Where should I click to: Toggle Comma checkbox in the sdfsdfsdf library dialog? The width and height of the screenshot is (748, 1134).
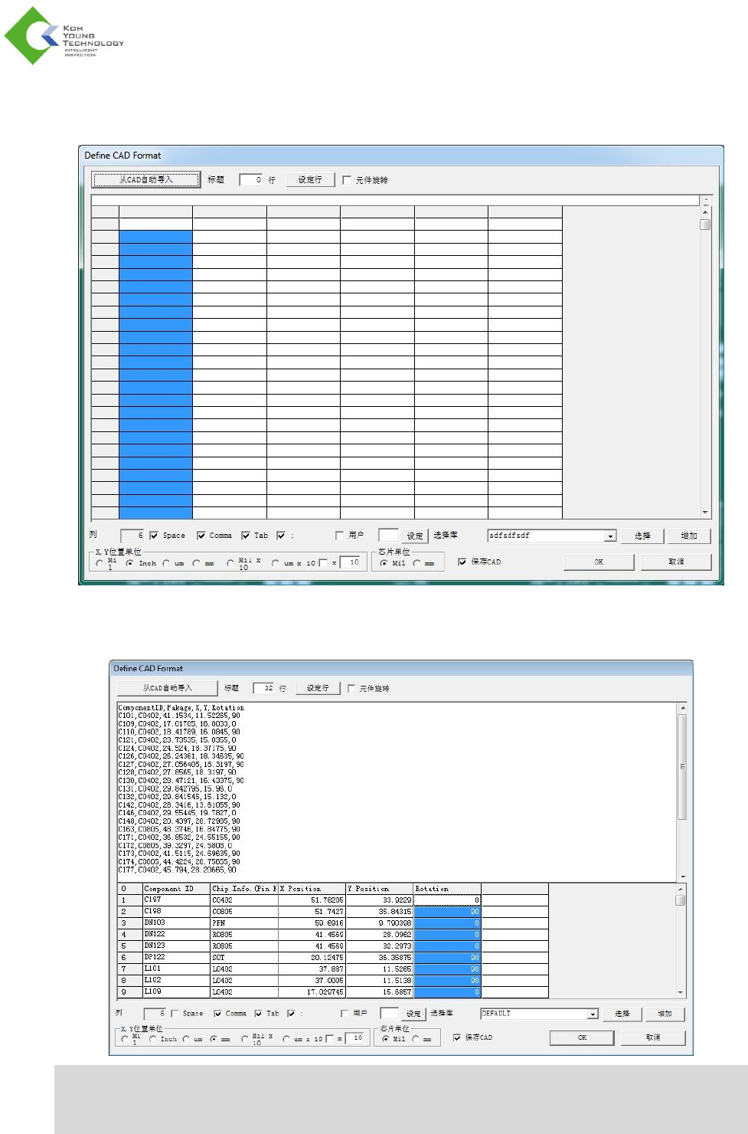pyautogui.click(x=201, y=536)
